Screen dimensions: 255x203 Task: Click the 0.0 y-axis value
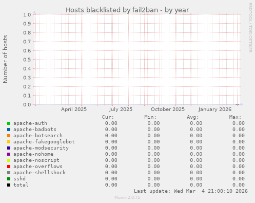[x=27, y=104]
